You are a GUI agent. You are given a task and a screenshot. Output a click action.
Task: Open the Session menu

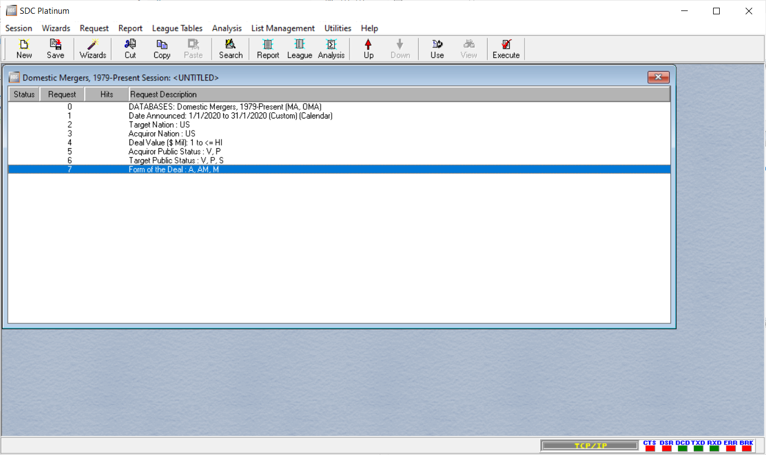pyautogui.click(x=19, y=28)
